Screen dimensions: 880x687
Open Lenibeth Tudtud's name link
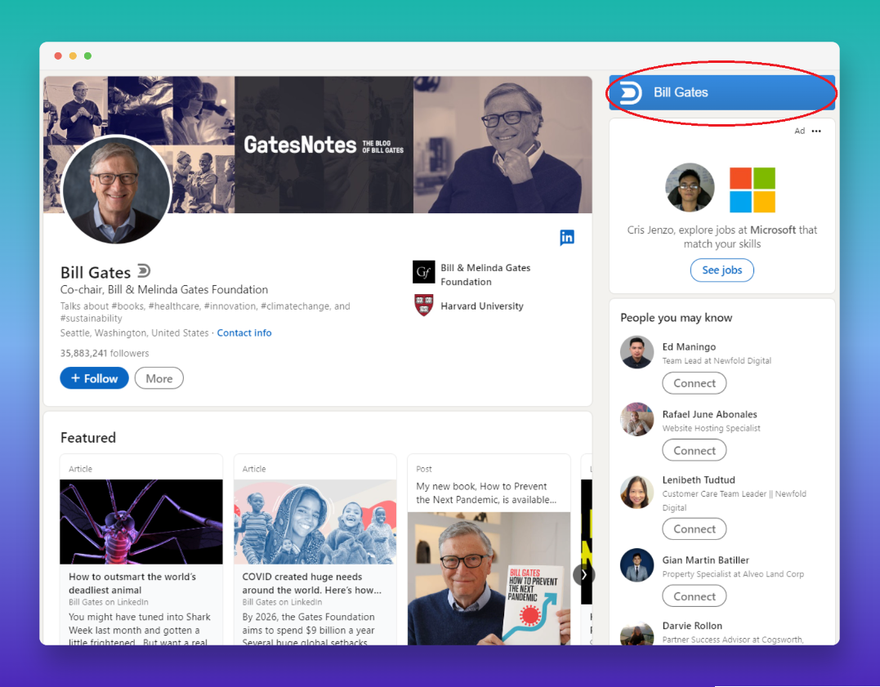[x=698, y=480]
